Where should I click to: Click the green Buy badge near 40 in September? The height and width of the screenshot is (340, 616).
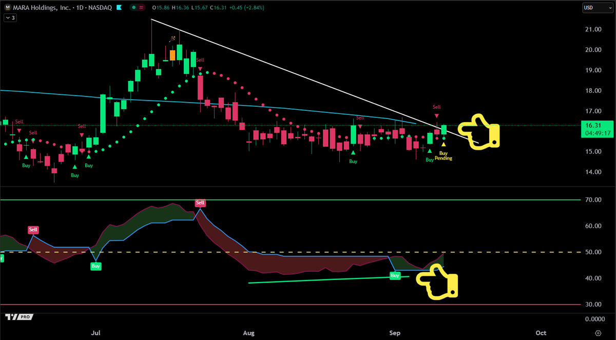pos(395,275)
